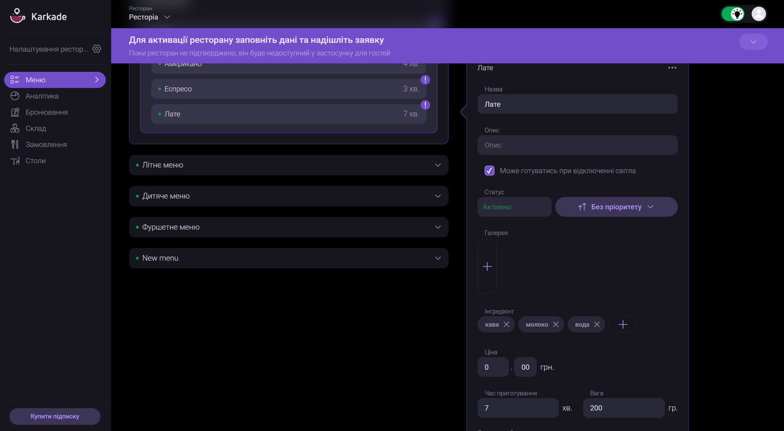Click the Опис description field
The image size is (784, 431).
pyautogui.click(x=577, y=145)
